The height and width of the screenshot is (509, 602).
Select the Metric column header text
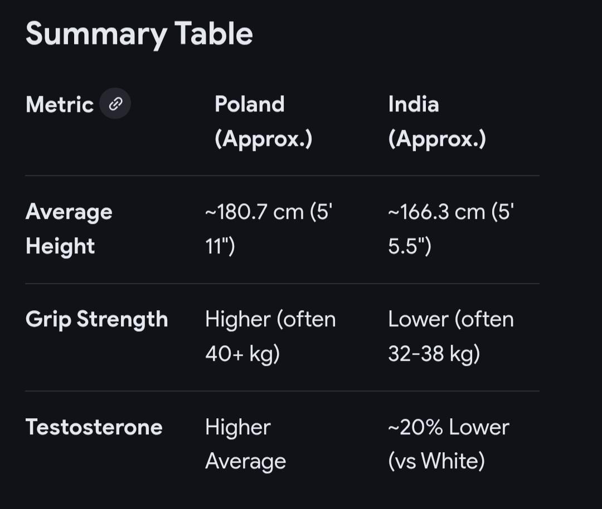pyautogui.click(x=60, y=105)
